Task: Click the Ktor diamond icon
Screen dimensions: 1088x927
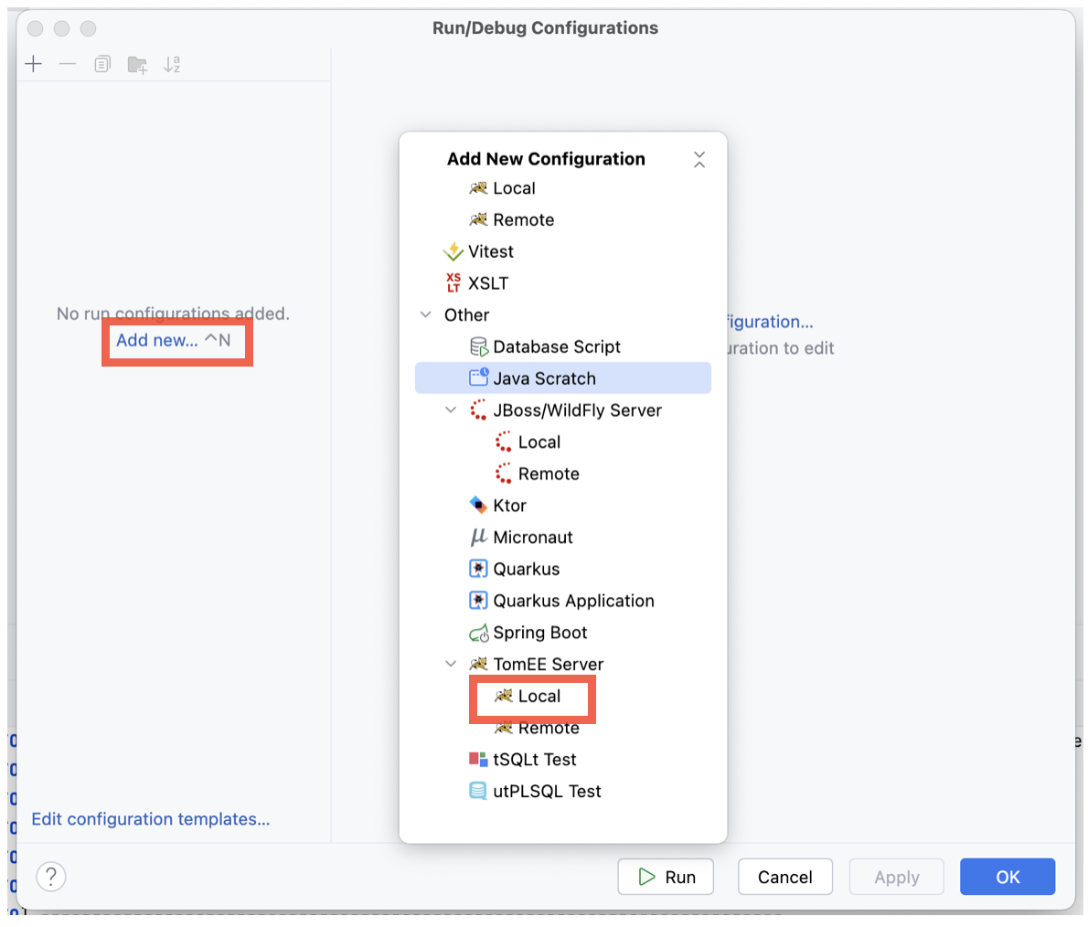Action: pos(479,505)
